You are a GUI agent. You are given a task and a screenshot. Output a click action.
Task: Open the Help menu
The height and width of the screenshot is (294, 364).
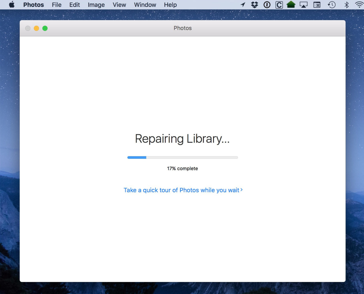170,5
